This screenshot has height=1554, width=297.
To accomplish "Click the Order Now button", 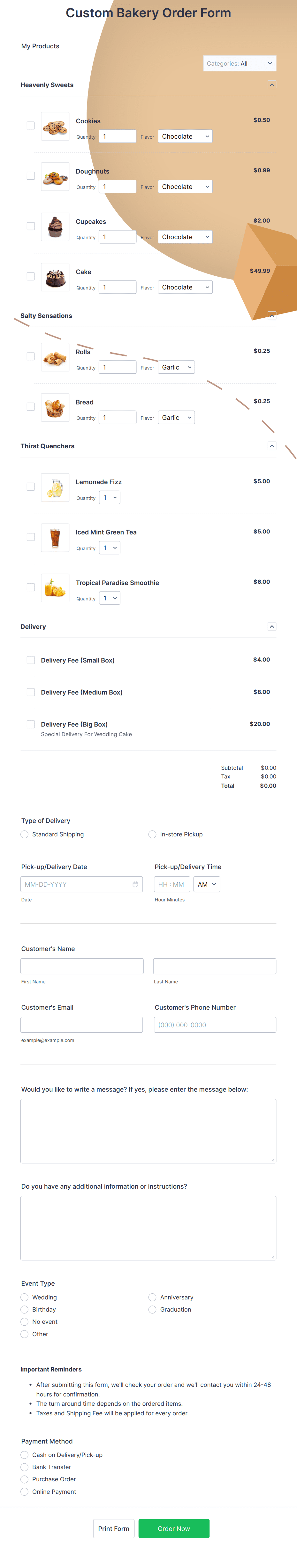I will pos(174,1528).
